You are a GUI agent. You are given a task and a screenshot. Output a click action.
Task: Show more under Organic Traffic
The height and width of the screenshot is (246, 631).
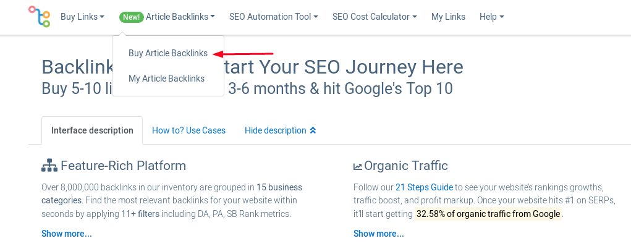pos(379,234)
